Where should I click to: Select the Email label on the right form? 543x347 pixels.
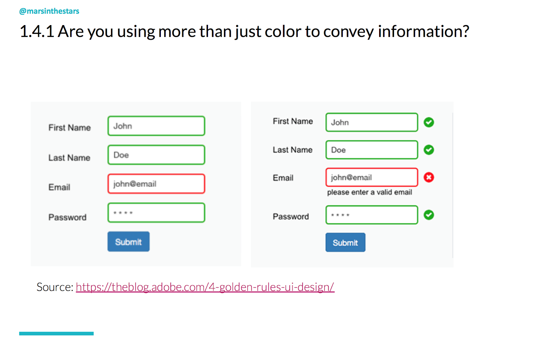(283, 177)
